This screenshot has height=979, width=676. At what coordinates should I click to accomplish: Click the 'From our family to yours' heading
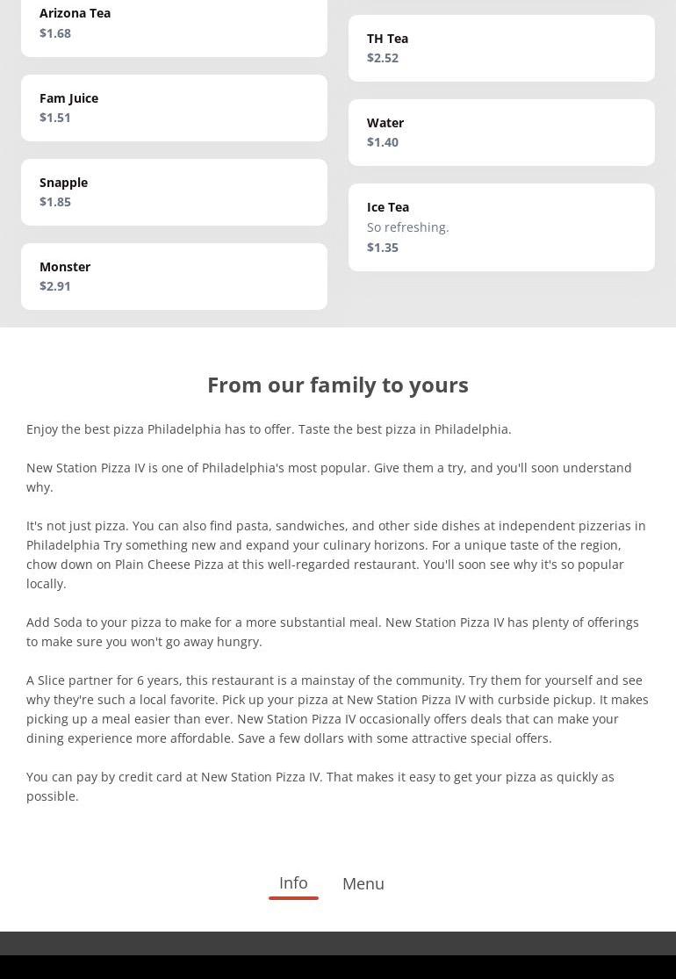click(x=338, y=385)
